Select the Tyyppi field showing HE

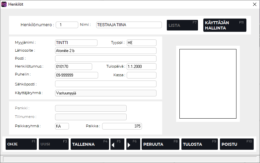(x=141, y=43)
